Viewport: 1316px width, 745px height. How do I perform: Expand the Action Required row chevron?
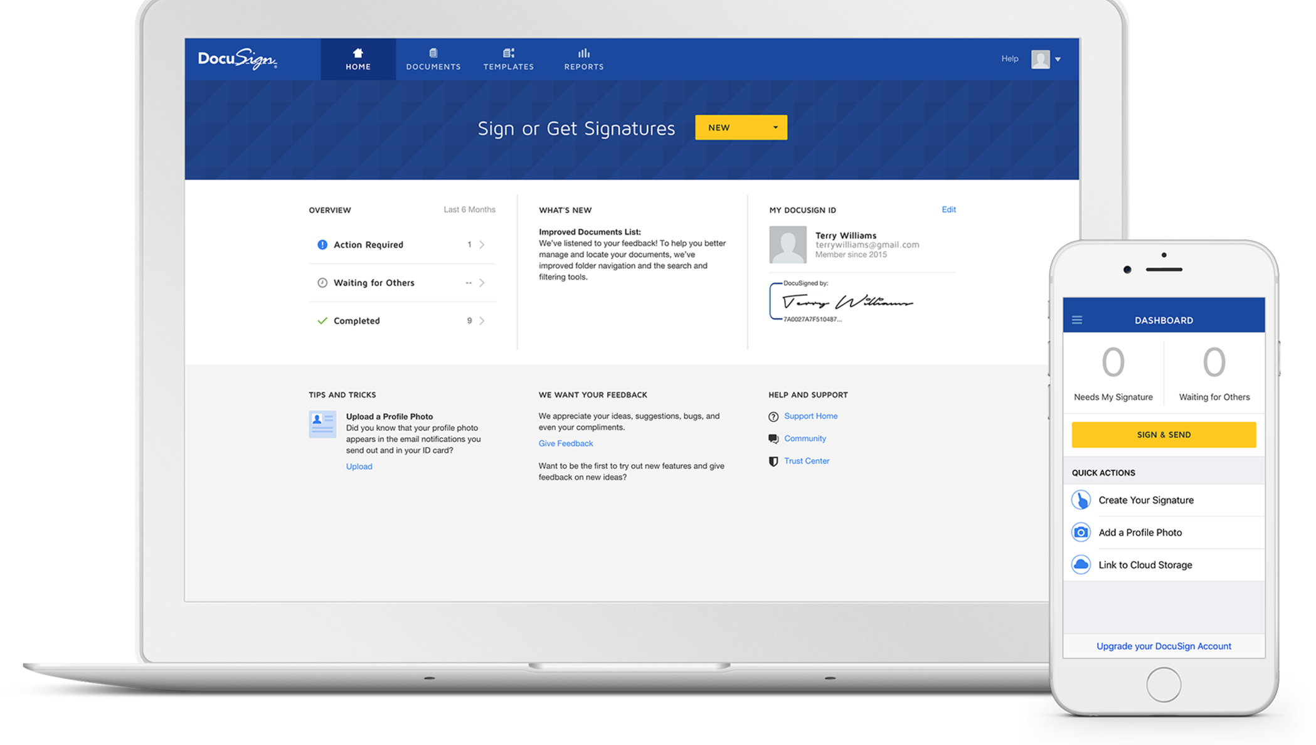point(484,245)
